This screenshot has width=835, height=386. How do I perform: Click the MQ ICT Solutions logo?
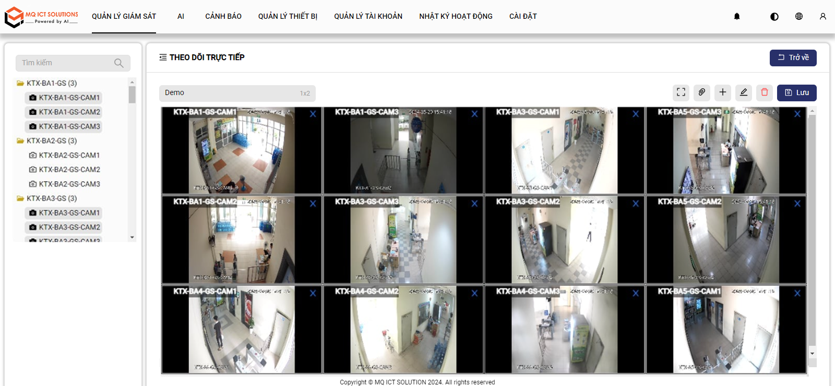(x=41, y=17)
